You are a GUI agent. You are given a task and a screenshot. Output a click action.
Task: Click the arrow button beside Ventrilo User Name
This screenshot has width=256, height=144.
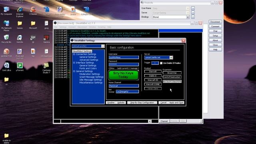(193, 8)
